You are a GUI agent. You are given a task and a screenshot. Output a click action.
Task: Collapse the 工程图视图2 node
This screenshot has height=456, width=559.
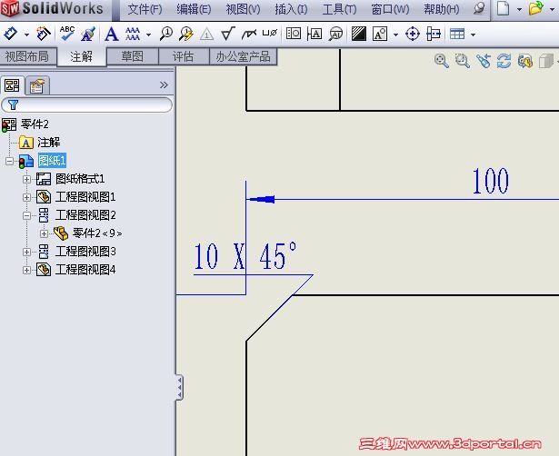(26, 215)
